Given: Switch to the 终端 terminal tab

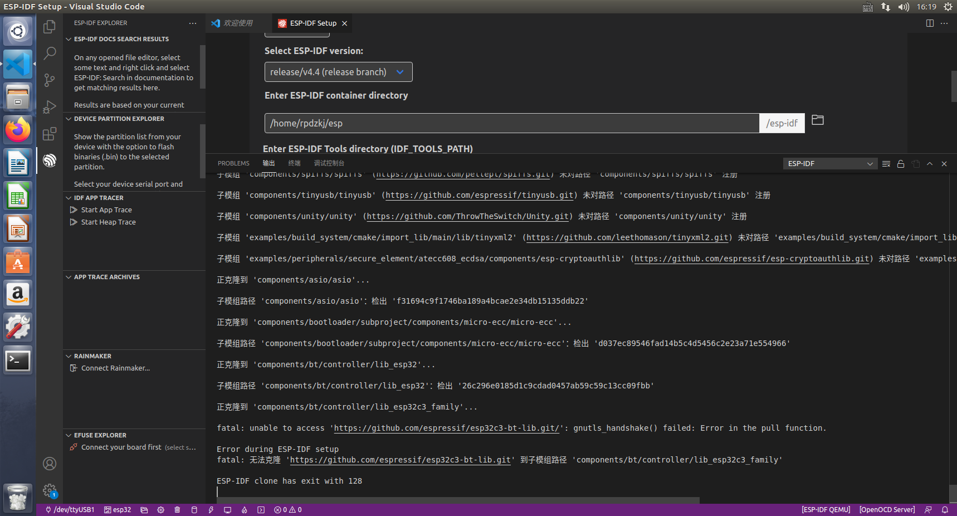Looking at the screenshot, I should (x=295, y=163).
